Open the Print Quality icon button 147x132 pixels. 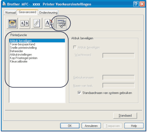pos(12,23)
